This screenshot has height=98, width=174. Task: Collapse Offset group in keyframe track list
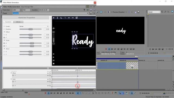coord(11,73)
